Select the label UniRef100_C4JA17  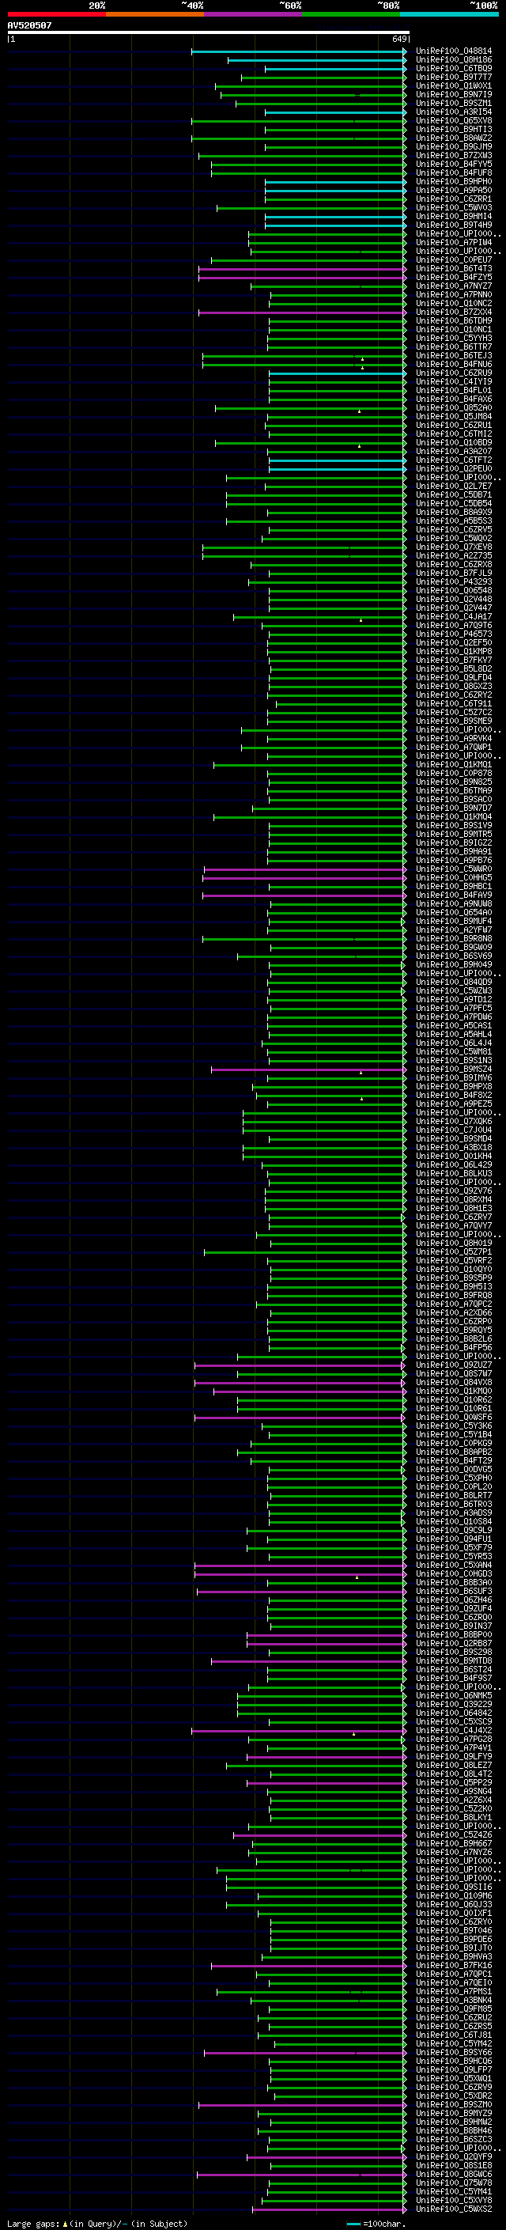(453, 617)
